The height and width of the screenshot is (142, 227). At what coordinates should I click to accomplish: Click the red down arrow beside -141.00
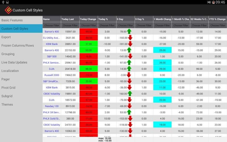coord(130,57)
